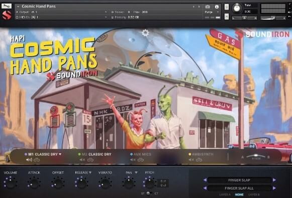Open the gear settings icon above the dome
Viewport: 292px width, 198px height.
coord(145,33)
